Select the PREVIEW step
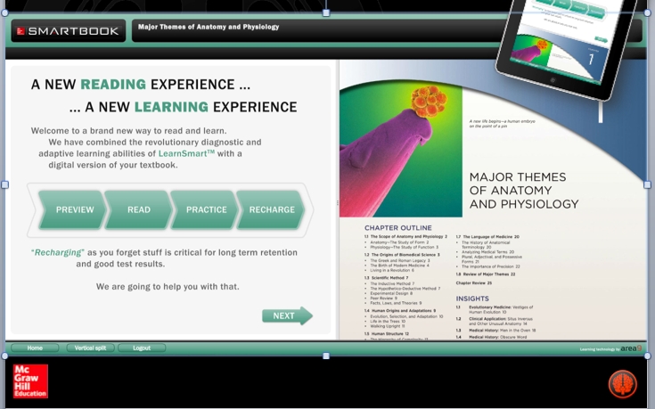The height and width of the screenshot is (409, 655). [72, 209]
